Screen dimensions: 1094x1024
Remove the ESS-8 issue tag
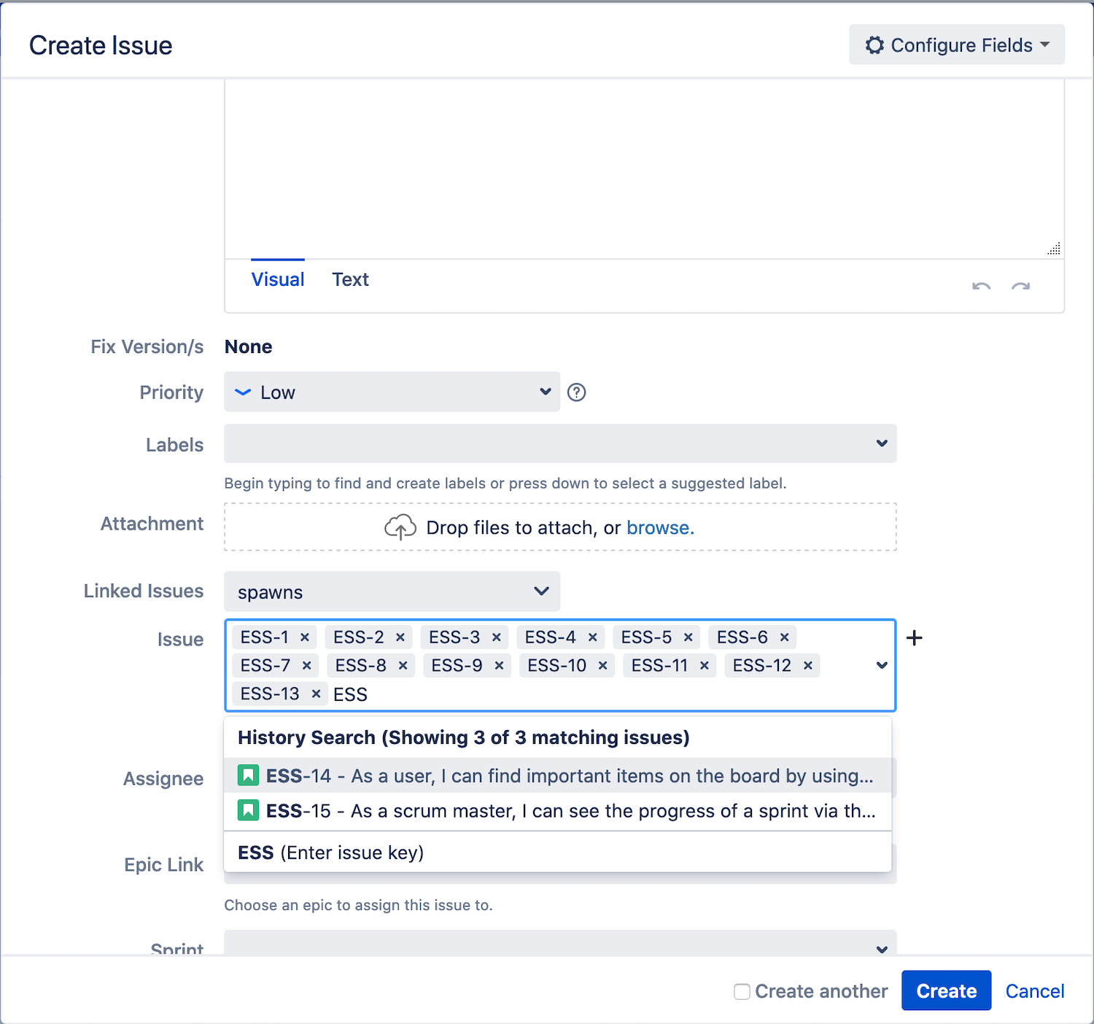click(403, 666)
